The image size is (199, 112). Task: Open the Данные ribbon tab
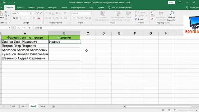coord(64,7)
